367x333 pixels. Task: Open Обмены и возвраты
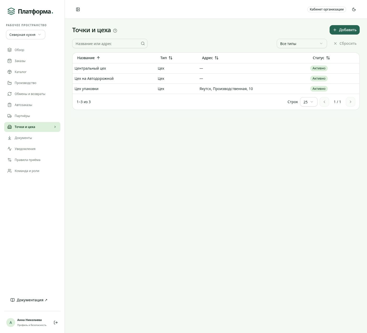[x=32, y=94]
